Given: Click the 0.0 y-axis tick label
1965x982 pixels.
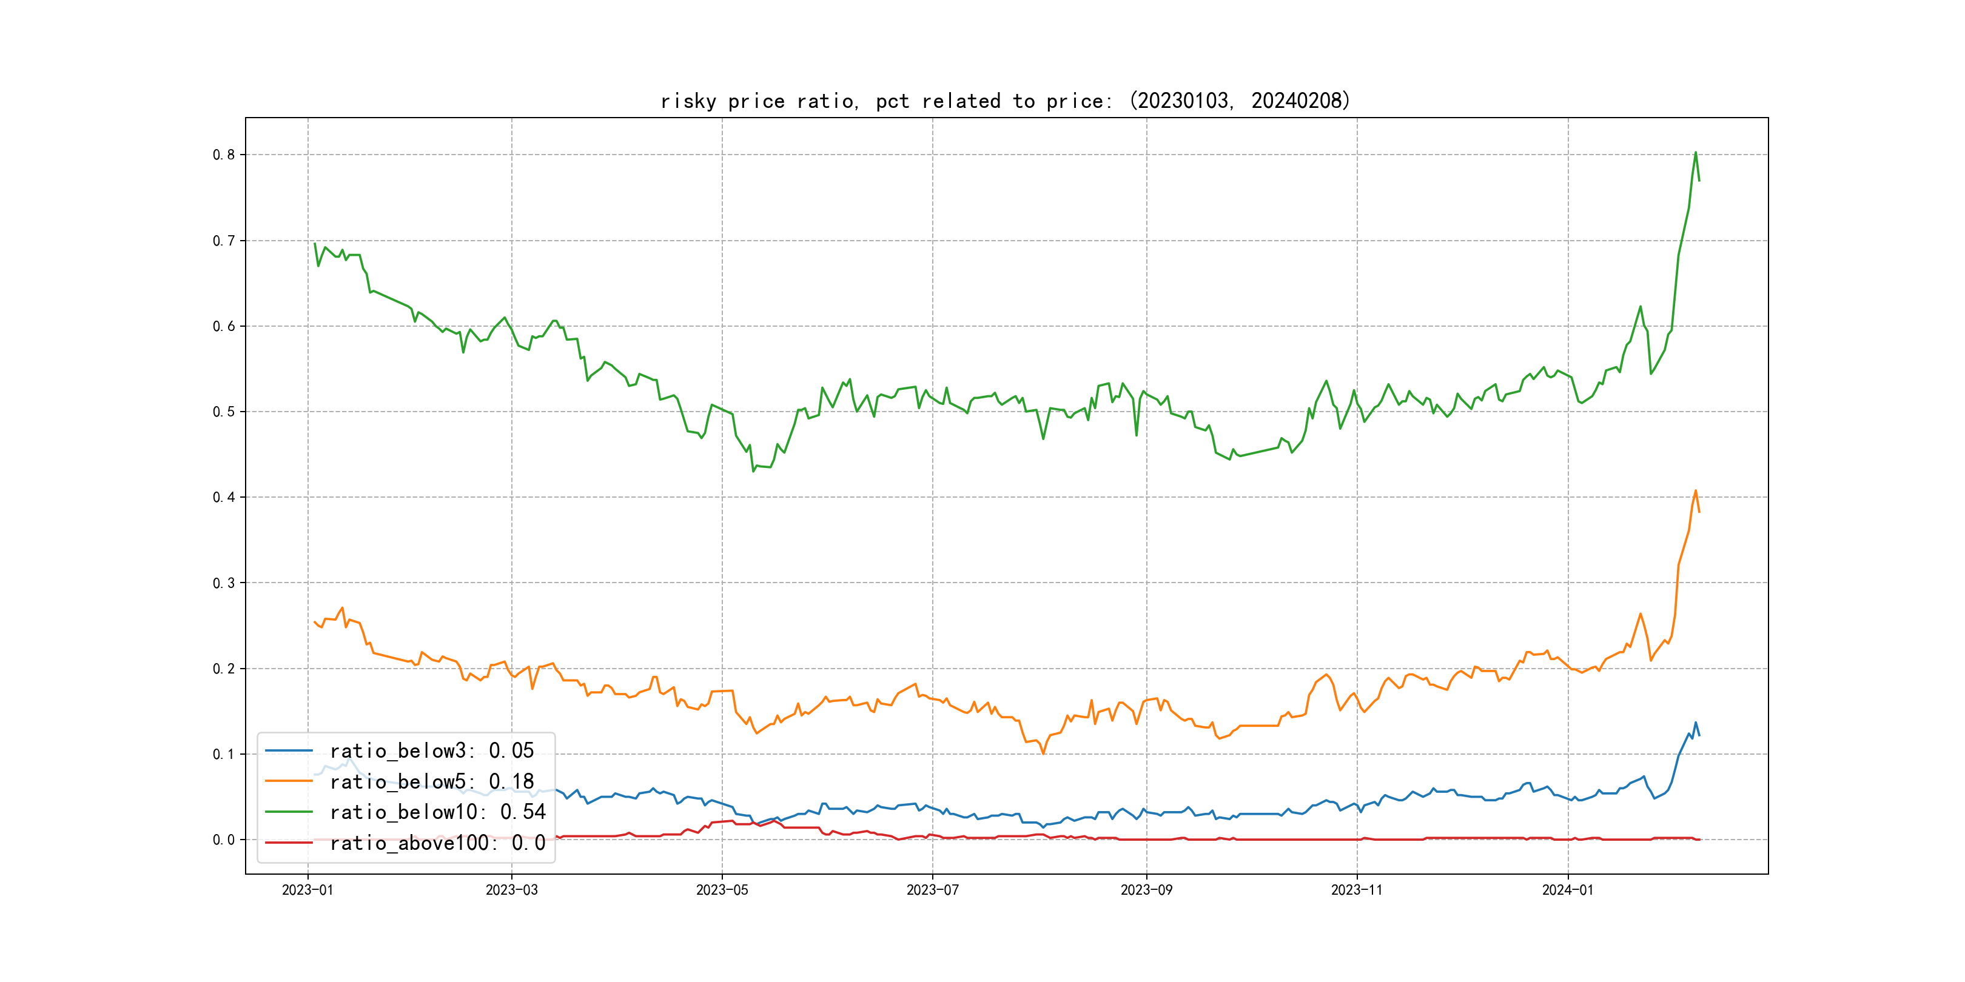Looking at the screenshot, I should 224,840.
